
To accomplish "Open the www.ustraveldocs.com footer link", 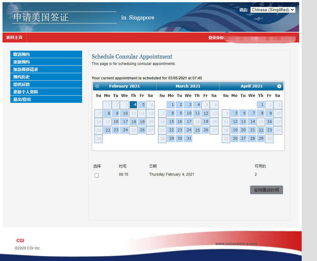I will pos(236,244).
